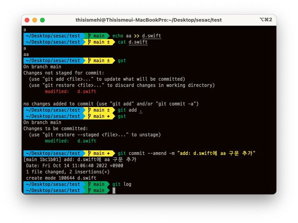Screen dimensions: 298x223
Task: Click the 'no changes added to commit' message
Action: 111,104
